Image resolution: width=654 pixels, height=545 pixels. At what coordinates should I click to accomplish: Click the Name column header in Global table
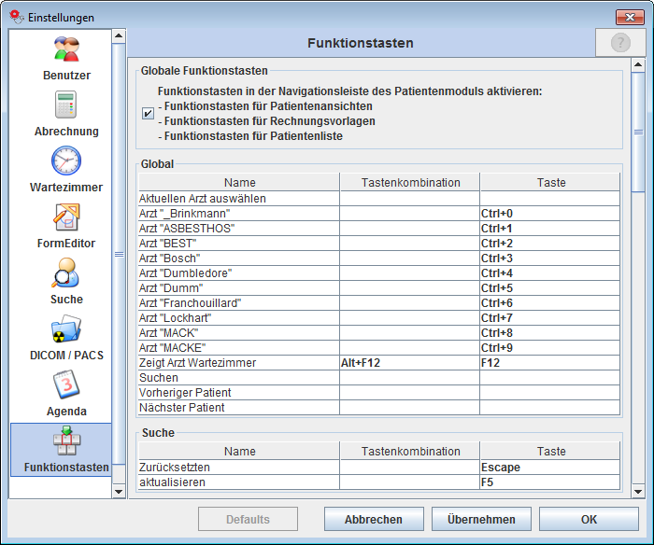tap(239, 183)
